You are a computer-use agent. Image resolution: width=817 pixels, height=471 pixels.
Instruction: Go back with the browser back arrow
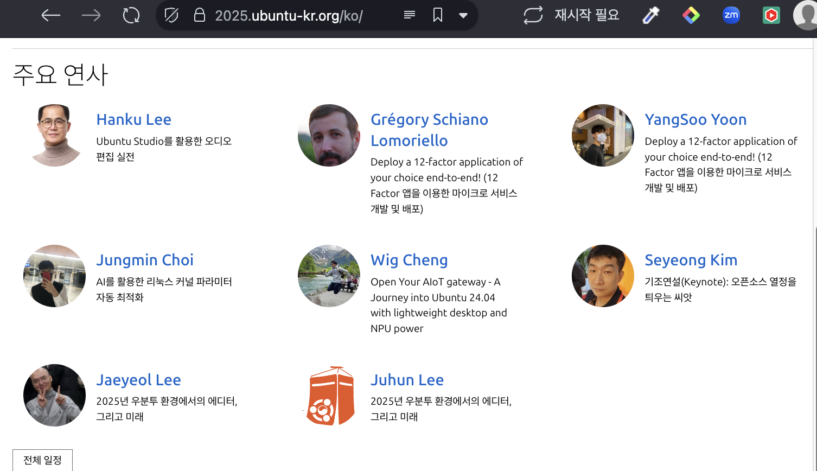(x=51, y=15)
